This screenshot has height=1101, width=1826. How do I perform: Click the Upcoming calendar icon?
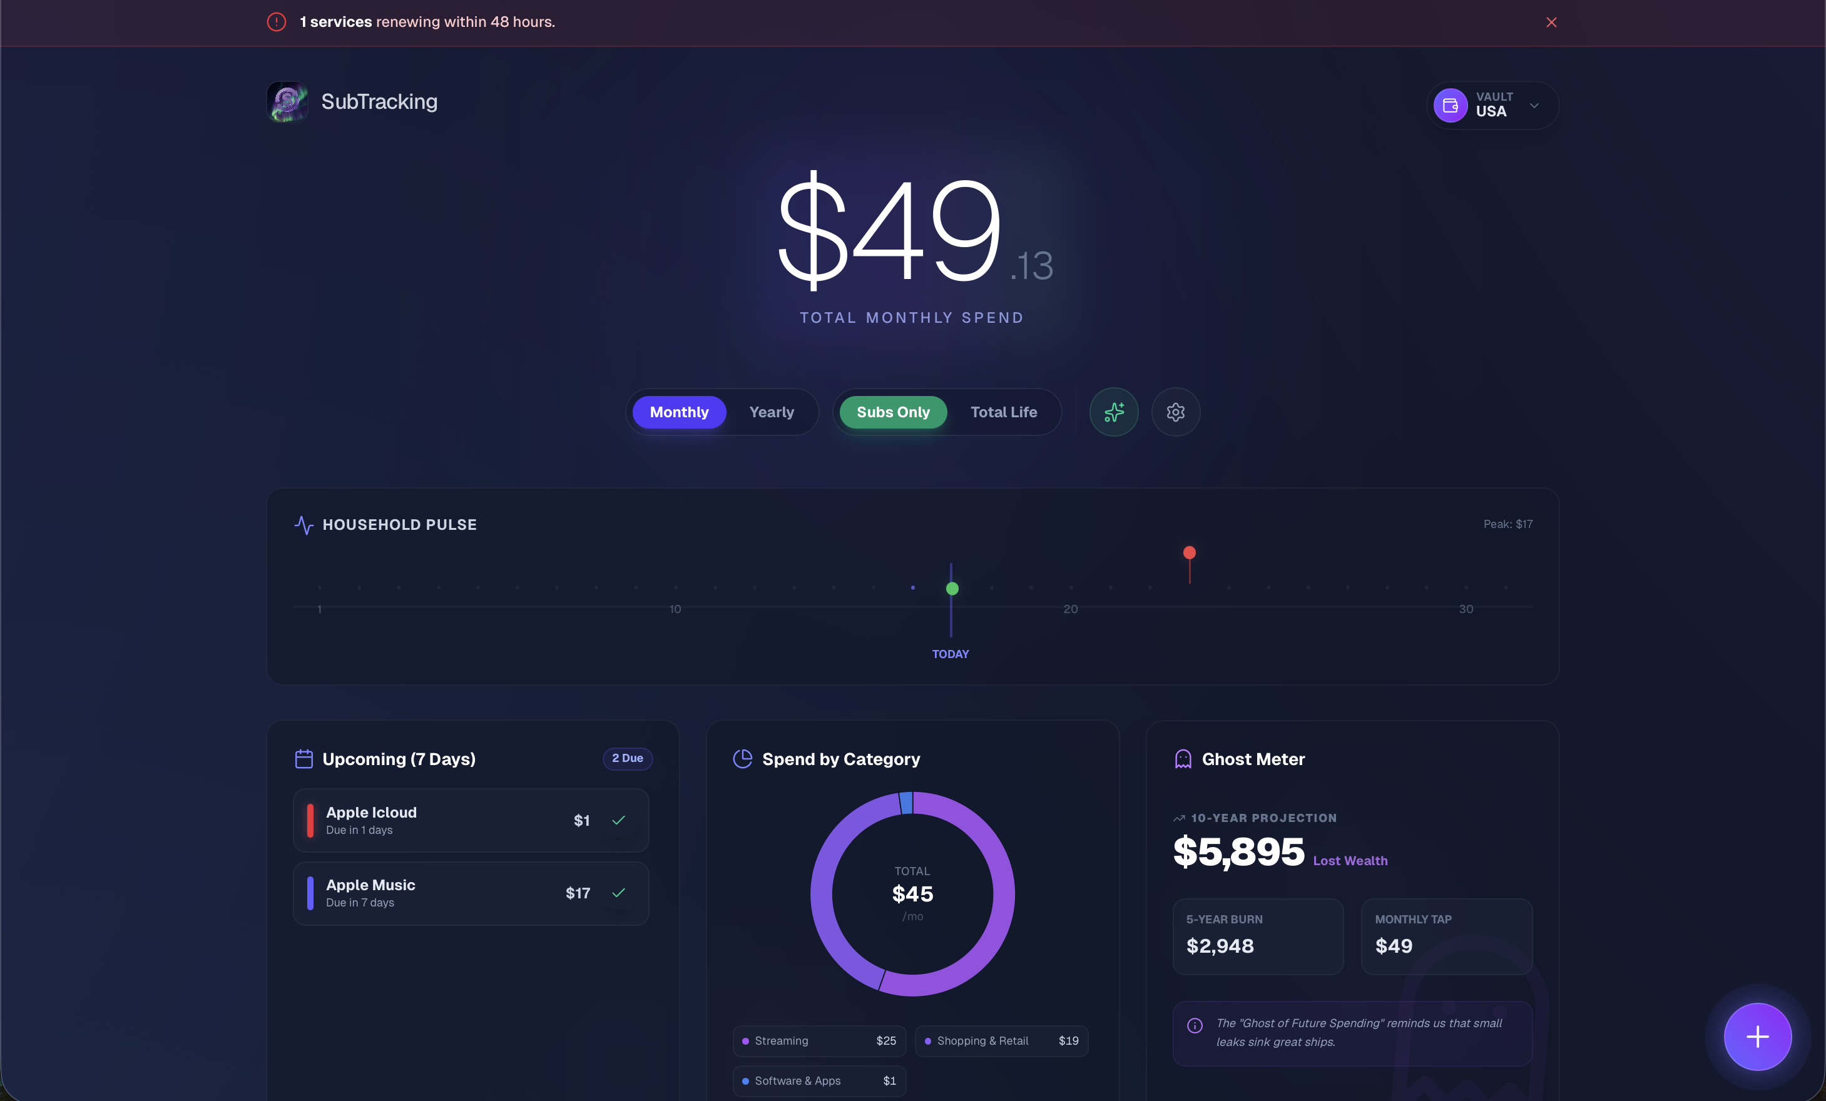pyautogui.click(x=304, y=759)
